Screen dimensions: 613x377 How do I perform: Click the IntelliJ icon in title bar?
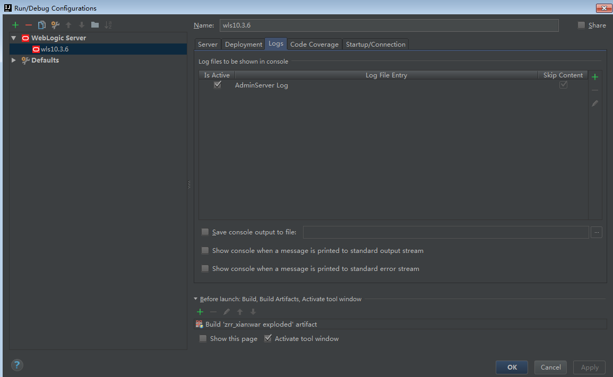(7, 8)
